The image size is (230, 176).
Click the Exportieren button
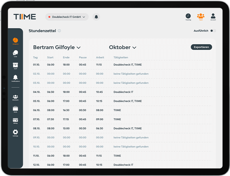(x=201, y=47)
